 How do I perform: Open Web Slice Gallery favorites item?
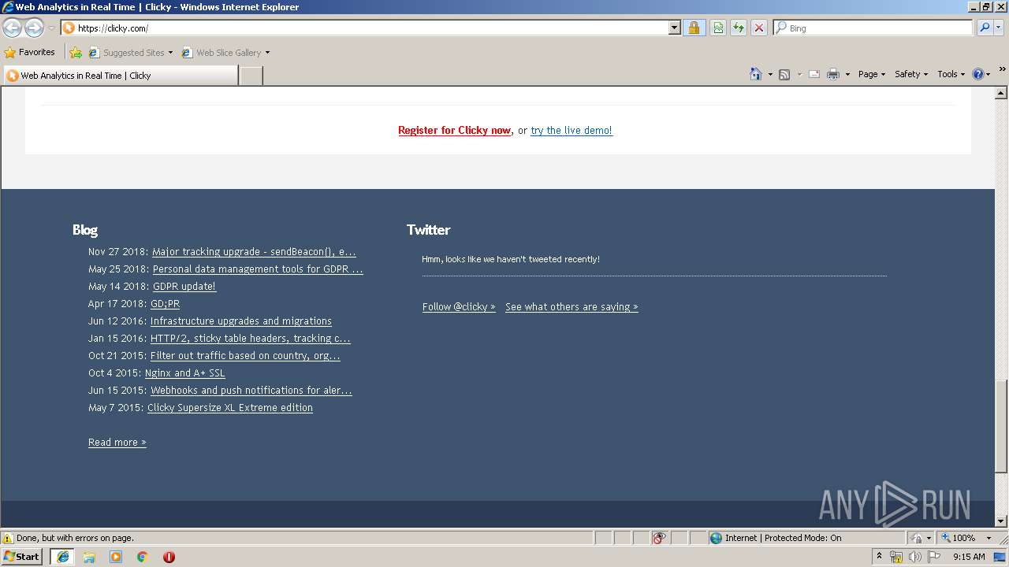coord(225,53)
